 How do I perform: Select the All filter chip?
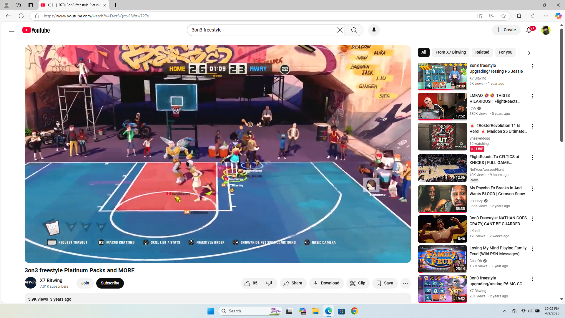point(423,52)
